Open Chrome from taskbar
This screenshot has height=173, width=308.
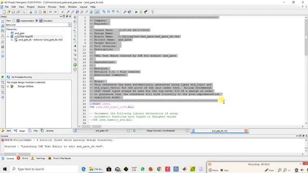pos(159,169)
